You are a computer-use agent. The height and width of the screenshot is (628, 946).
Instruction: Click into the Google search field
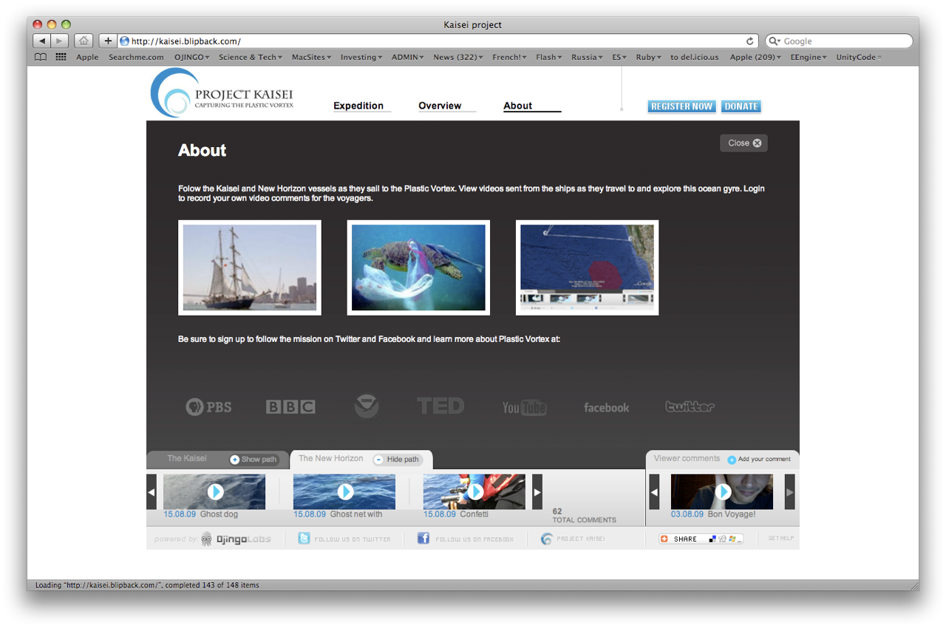839,41
